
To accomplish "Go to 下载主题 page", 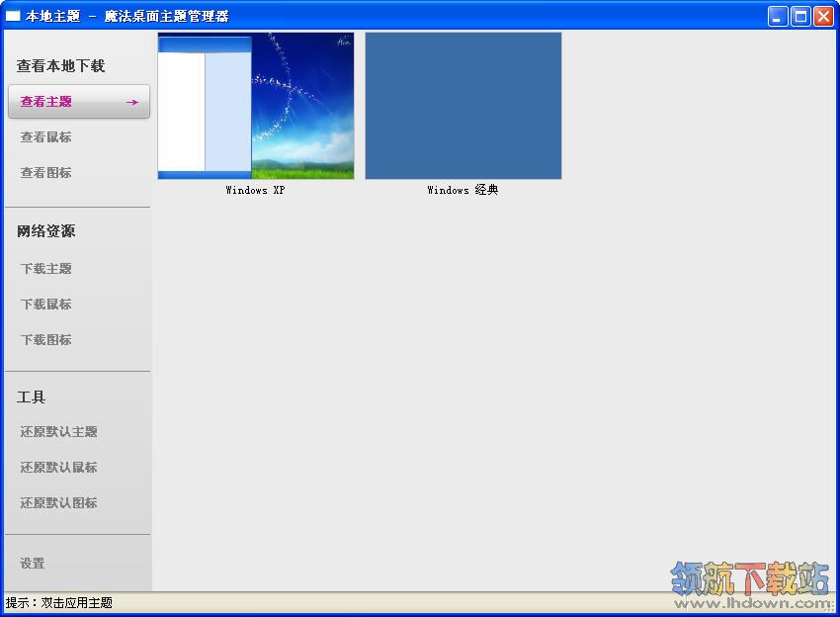I will [46, 269].
